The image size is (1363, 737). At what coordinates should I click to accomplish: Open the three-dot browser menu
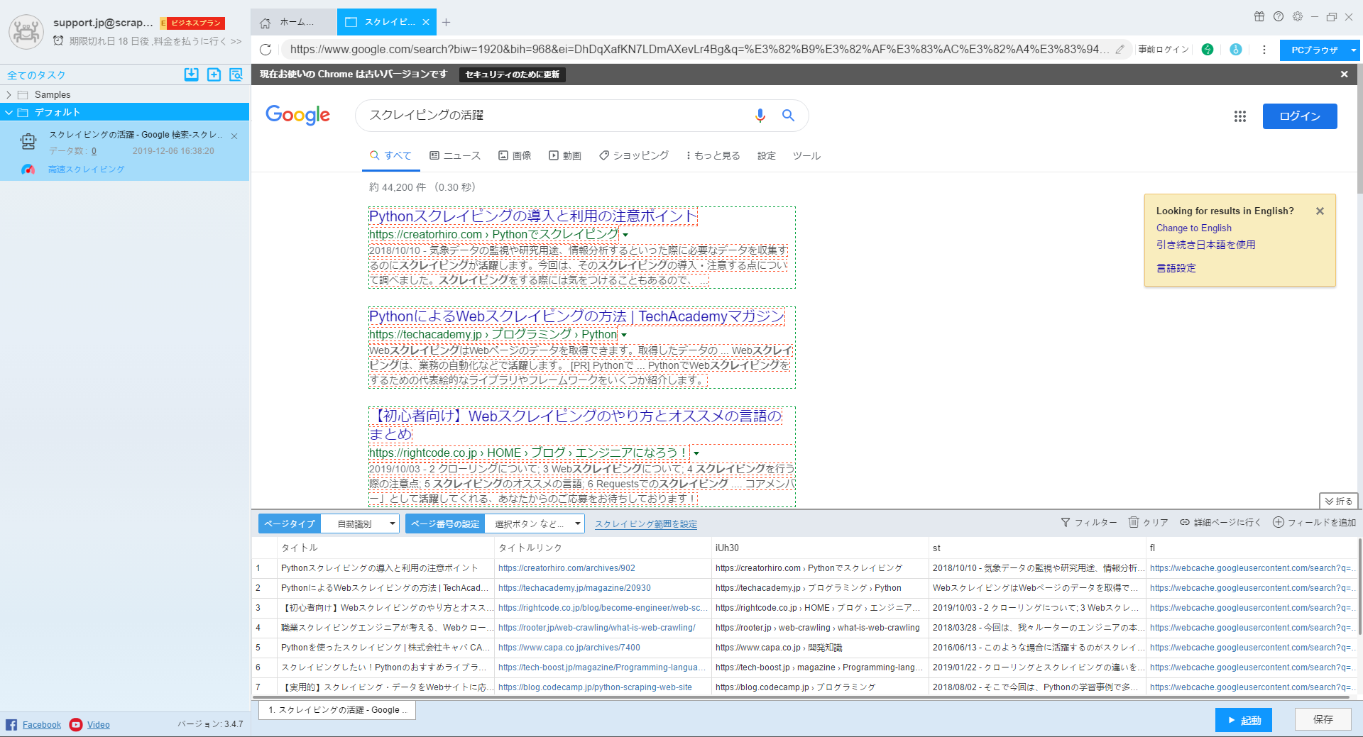pyautogui.click(x=1264, y=50)
